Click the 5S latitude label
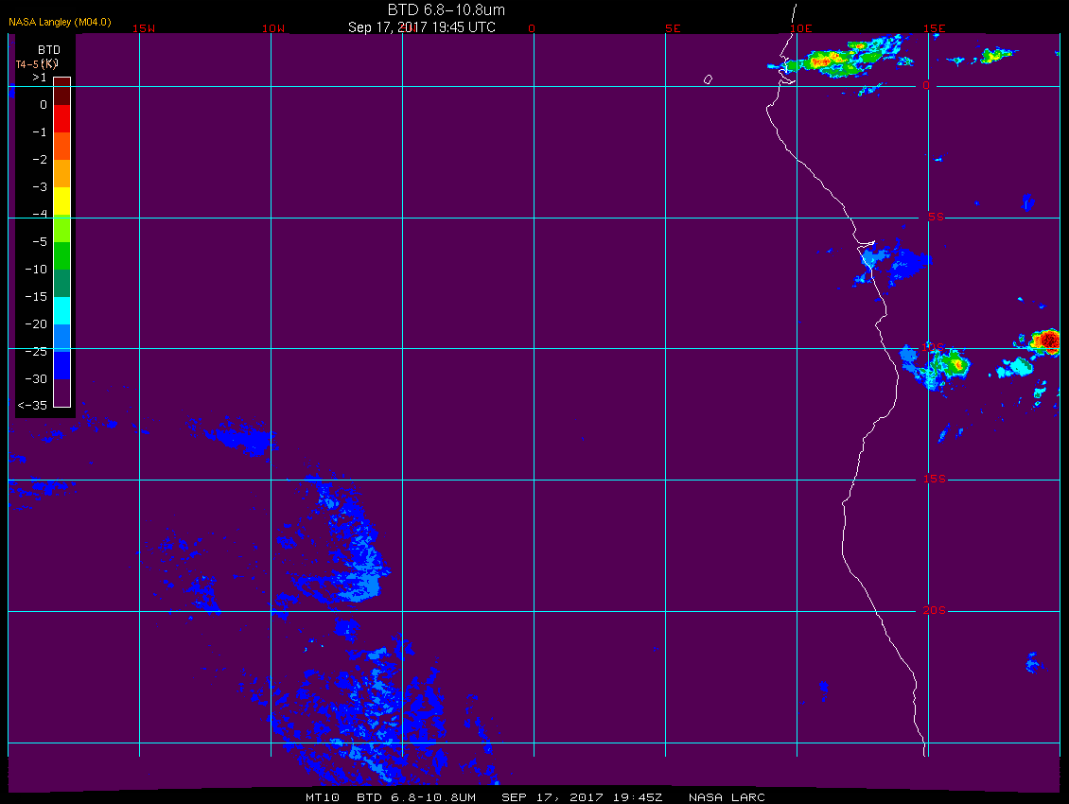 [936, 217]
